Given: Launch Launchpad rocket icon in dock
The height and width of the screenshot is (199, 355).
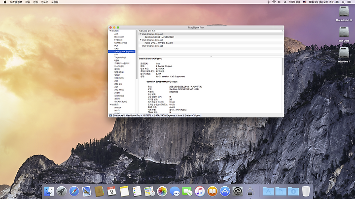Looking at the screenshot, I should tap(61, 191).
